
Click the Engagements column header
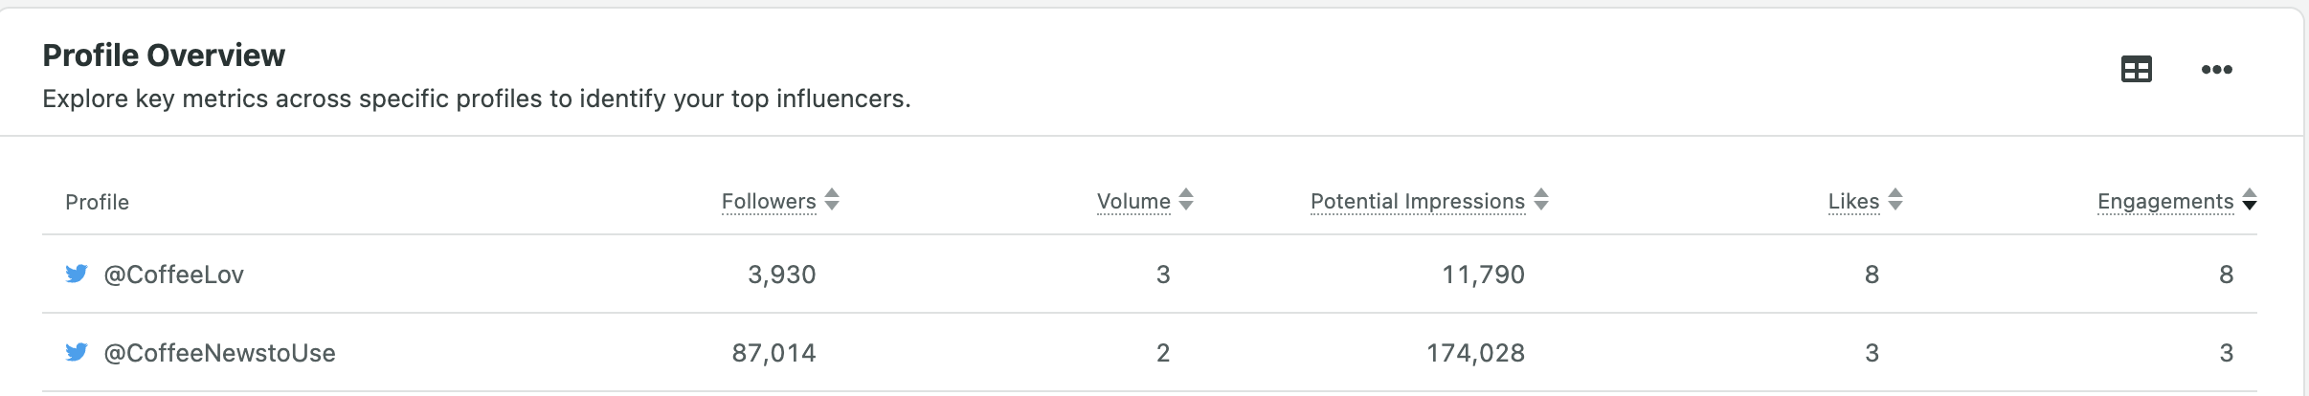[2165, 202]
